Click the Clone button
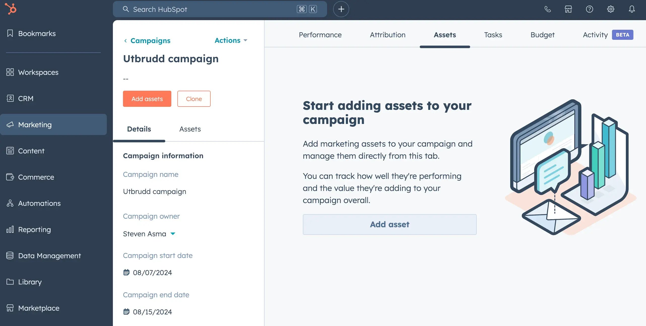Viewport: 646px width, 326px height. pos(194,99)
